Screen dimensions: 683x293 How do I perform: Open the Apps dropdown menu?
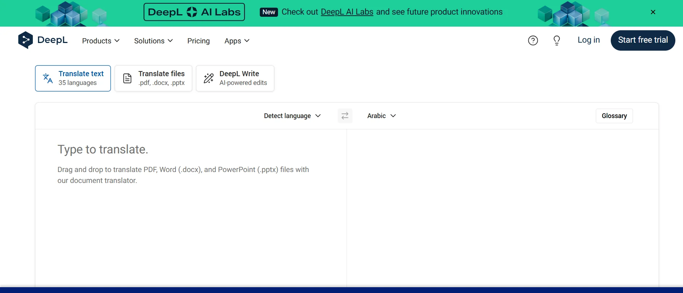click(x=237, y=41)
